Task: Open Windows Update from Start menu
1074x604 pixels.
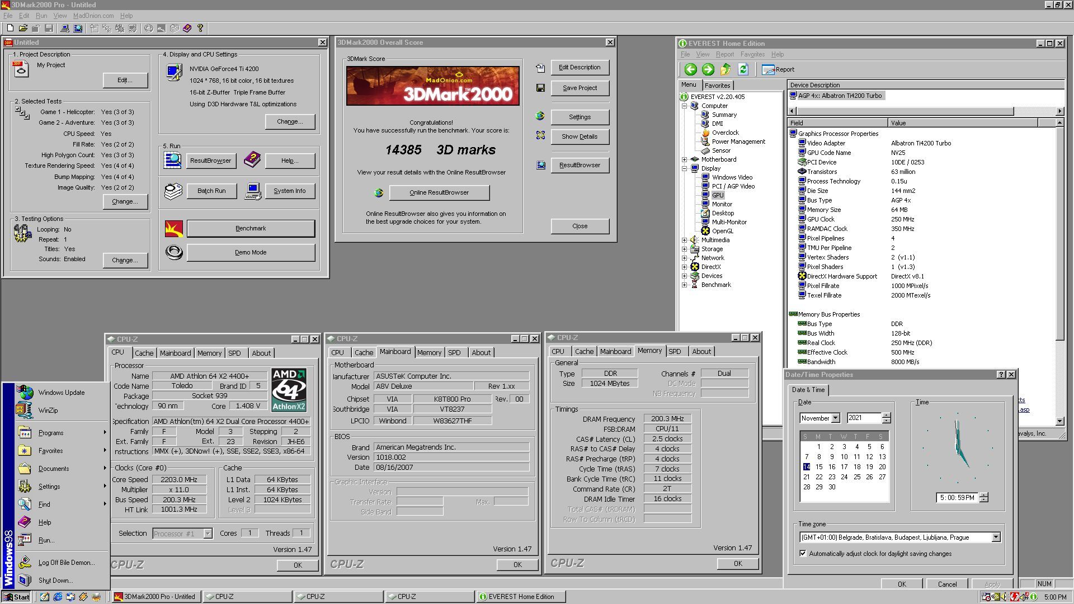Action: [62, 393]
